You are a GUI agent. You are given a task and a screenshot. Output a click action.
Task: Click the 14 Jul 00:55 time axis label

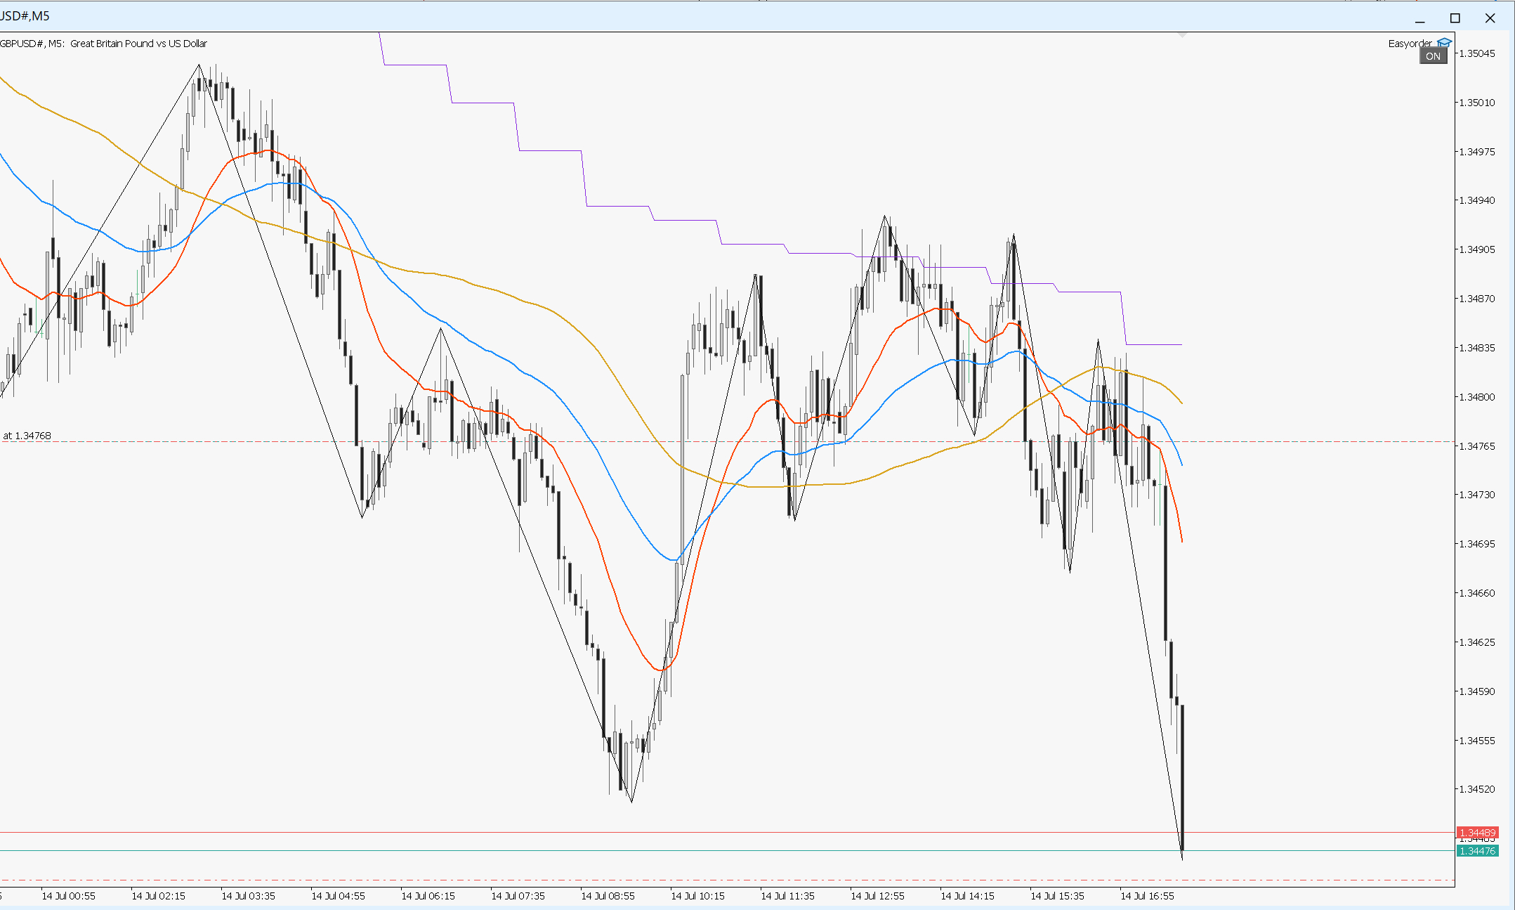[x=68, y=896]
